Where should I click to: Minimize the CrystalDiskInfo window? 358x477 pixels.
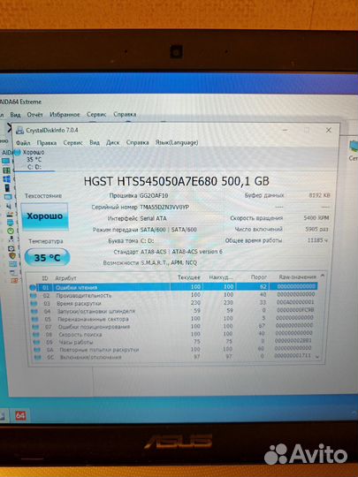(x=285, y=130)
